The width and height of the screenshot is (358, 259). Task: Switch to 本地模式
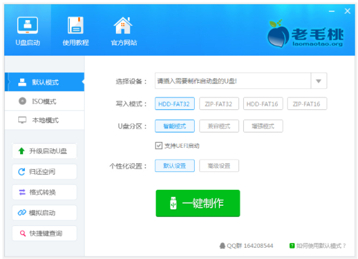coord(44,120)
